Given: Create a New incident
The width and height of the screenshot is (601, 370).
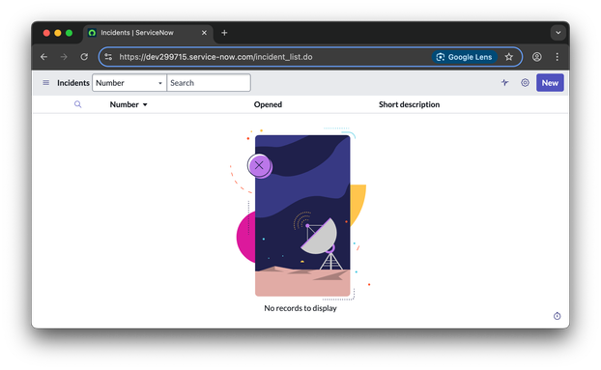Looking at the screenshot, I should (550, 83).
